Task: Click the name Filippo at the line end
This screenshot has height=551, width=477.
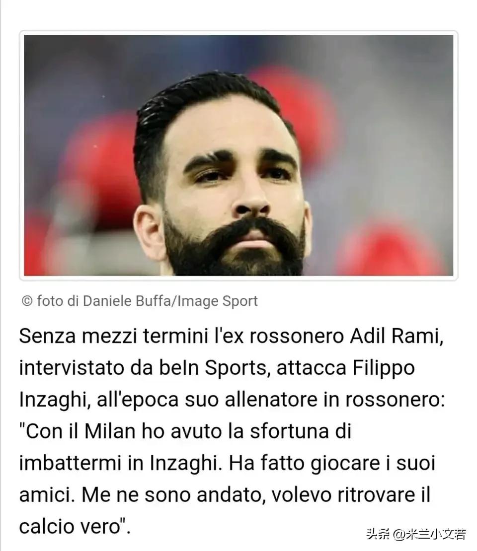Action: (x=384, y=368)
